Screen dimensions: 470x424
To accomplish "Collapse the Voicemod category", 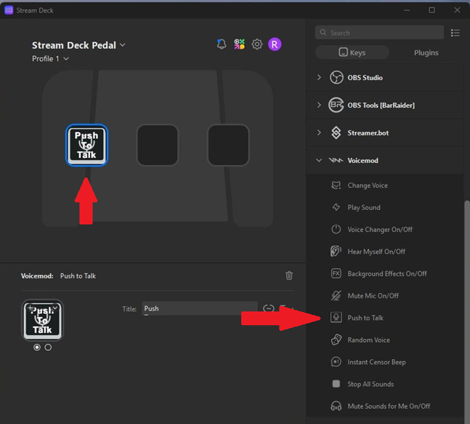I will [x=319, y=160].
